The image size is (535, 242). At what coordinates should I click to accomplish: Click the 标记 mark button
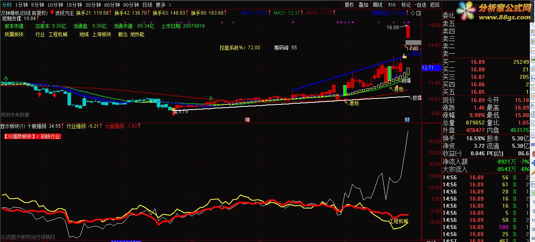tap(406, 5)
